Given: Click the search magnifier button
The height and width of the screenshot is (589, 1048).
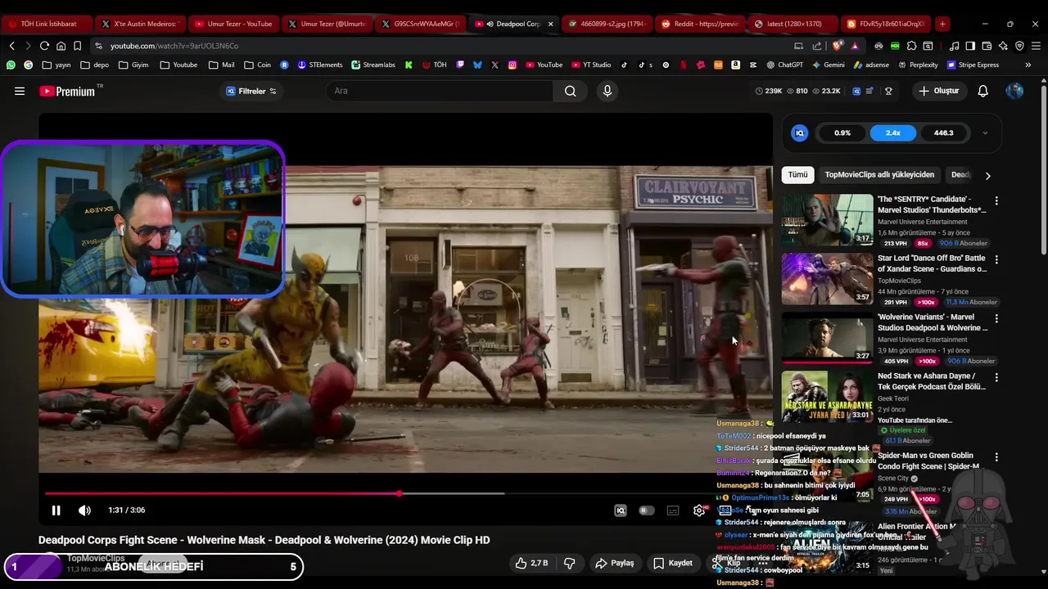Looking at the screenshot, I should click(570, 91).
